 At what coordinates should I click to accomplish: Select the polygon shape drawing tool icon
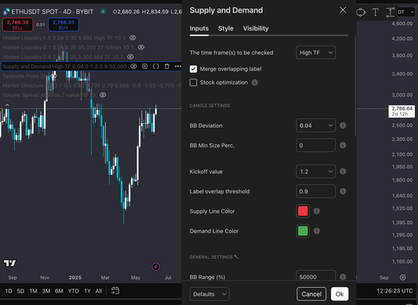[361, 13]
